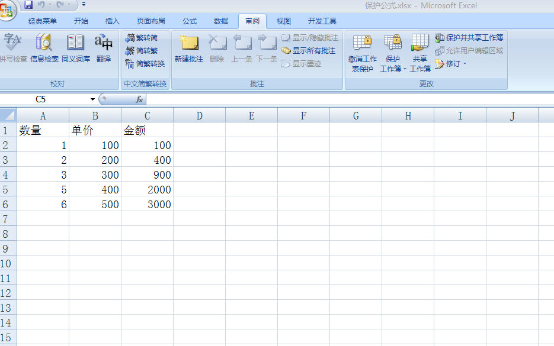Viewport: 554px width, 346px height.
Task: Open 信息检索 research pane
Action: [44, 48]
